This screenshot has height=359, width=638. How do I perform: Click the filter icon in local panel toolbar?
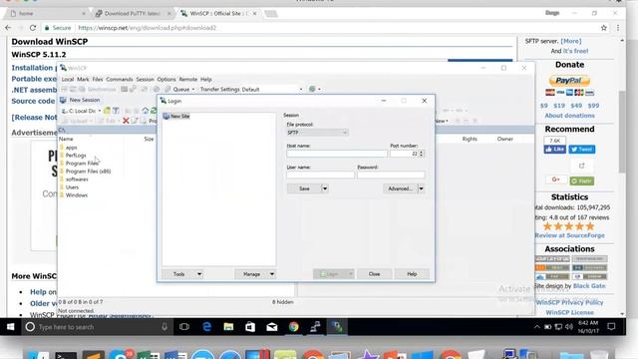point(116,111)
